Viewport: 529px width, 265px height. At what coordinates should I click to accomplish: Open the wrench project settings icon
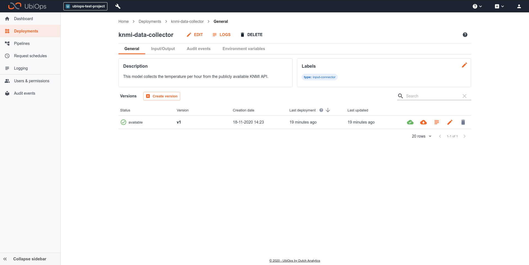pos(118,6)
